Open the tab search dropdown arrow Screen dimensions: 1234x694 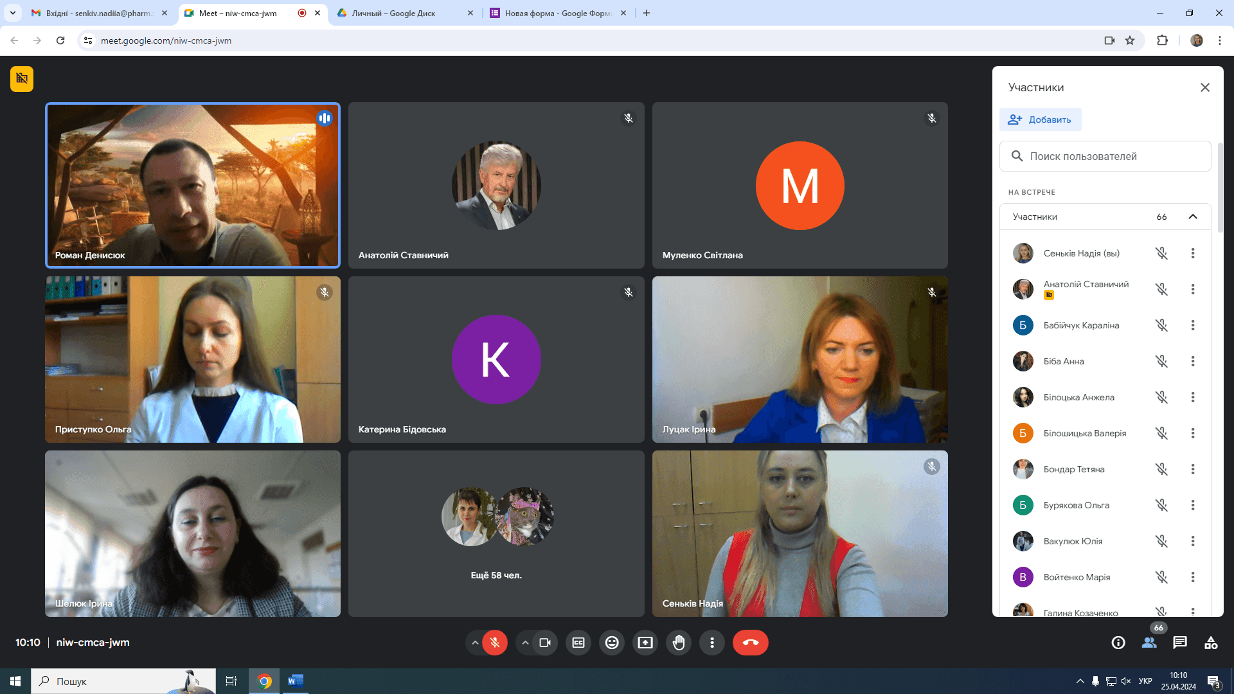[13, 13]
